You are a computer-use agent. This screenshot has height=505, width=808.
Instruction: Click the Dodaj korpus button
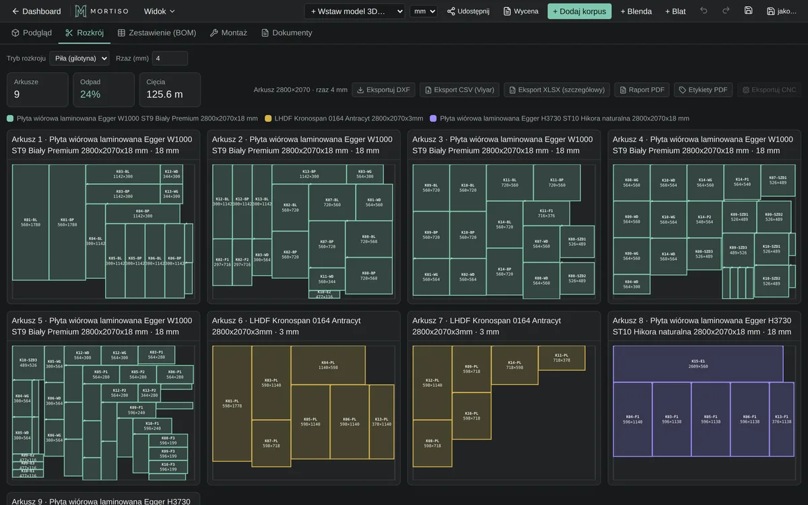579,11
